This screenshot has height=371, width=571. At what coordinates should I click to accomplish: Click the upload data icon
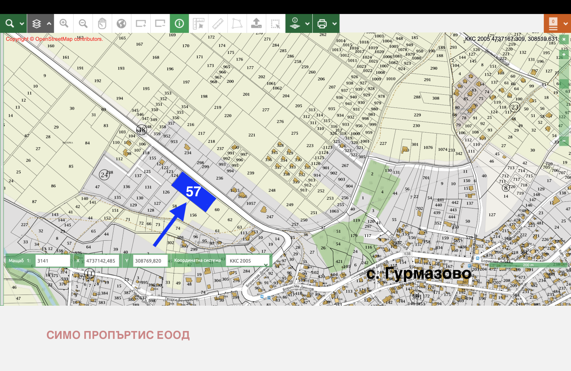coord(257,23)
